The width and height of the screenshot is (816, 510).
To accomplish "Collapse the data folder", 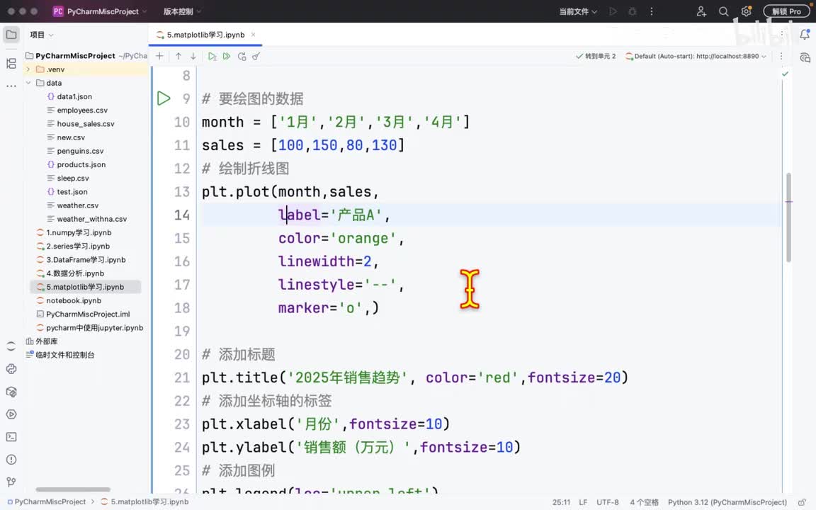I will coord(28,83).
